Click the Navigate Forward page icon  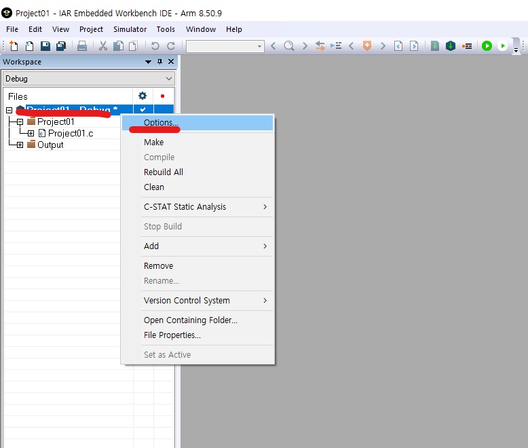click(x=414, y=45)
